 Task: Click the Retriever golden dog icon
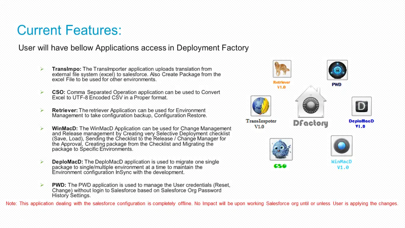282,69
